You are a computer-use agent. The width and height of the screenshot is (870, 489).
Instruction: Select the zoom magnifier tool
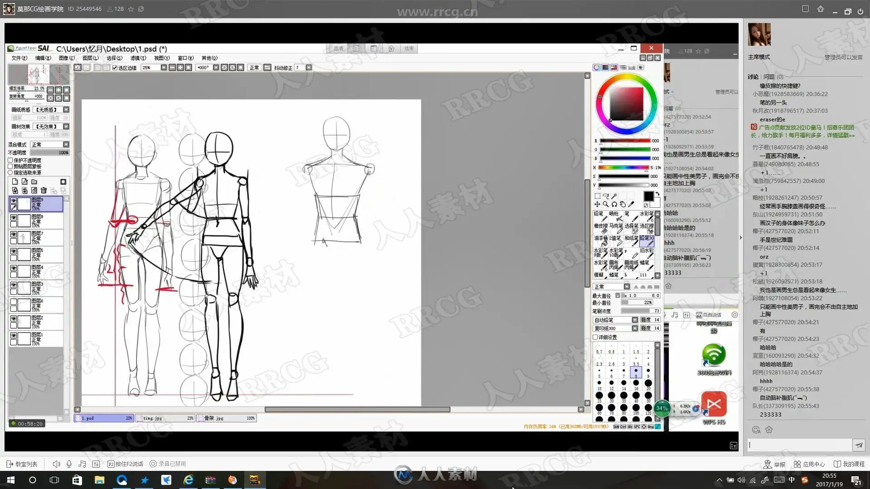[606, 205]
